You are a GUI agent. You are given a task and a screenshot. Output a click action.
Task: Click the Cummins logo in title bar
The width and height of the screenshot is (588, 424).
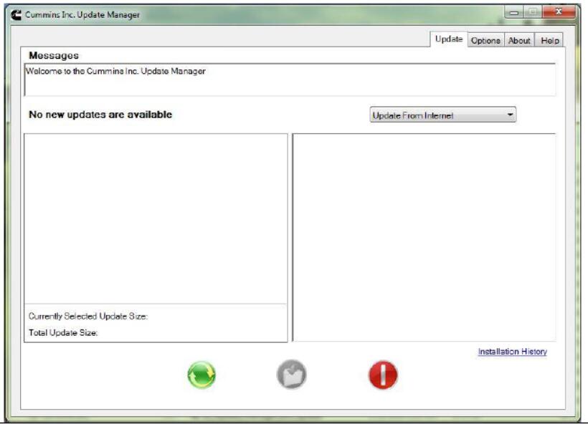[x=16, y=15]
